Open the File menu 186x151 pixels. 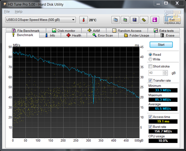point(7,12)
